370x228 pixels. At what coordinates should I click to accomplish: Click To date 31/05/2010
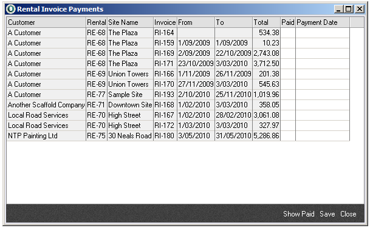click(234, 136)
